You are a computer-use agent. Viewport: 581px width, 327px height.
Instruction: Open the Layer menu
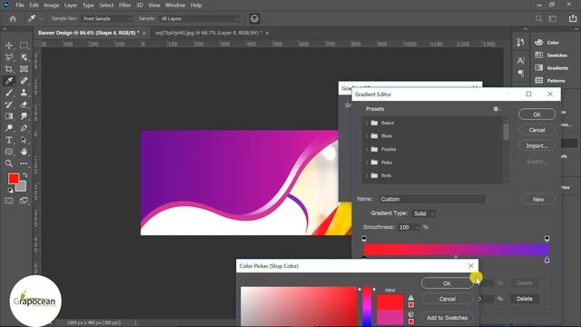(x=71, y=5)
